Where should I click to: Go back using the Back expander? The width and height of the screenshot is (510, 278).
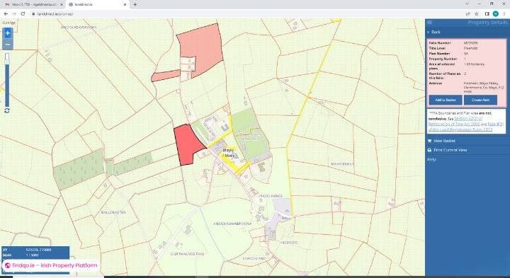[433, 32]
